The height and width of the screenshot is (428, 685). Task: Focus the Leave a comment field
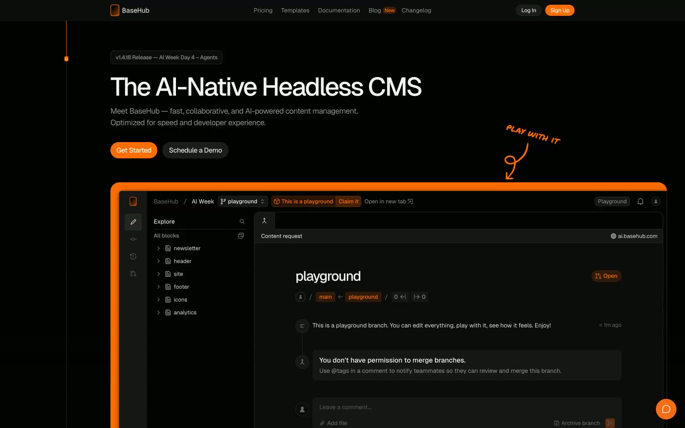467,407
